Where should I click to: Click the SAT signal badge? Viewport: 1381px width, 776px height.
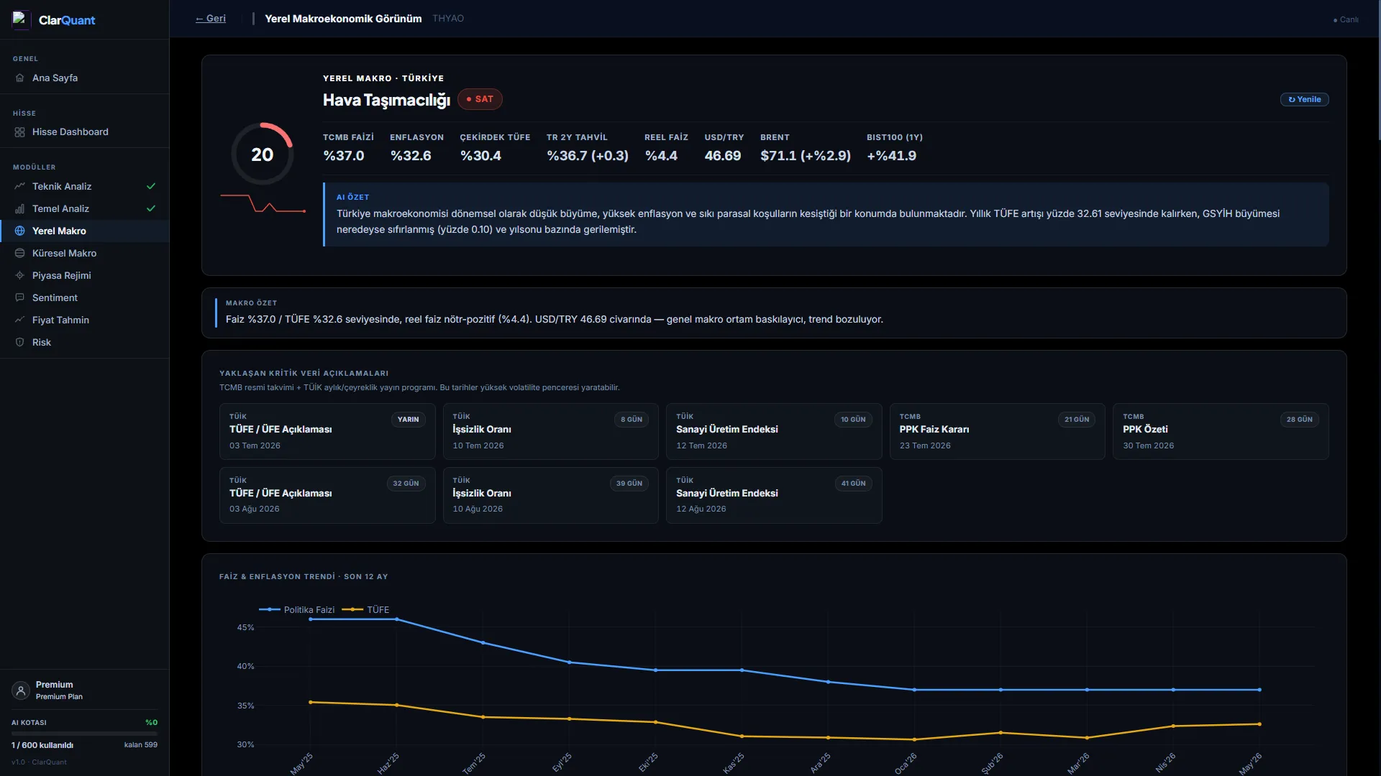coord(480,99)
